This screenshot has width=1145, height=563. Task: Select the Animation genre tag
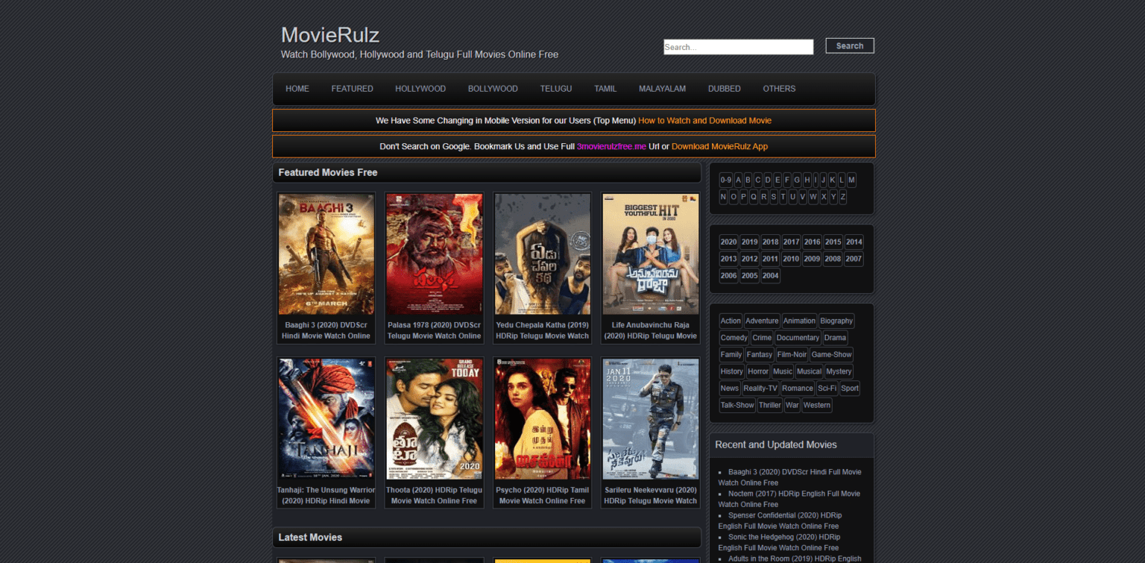tap(799, 321)
